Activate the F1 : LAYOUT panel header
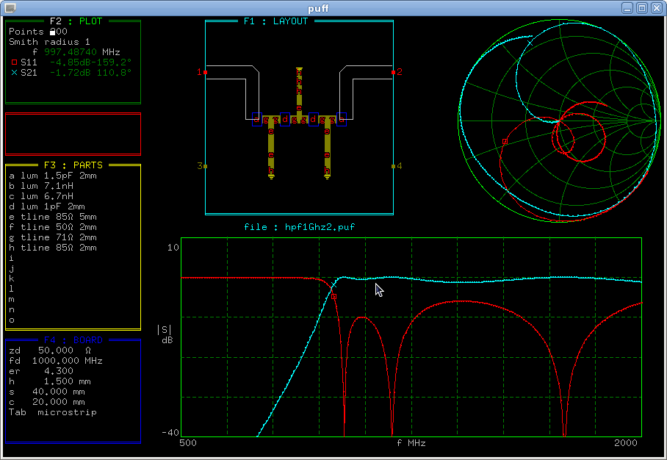This screenshot has height=460, width=667. pyautogui.click(x=275, y=21)
